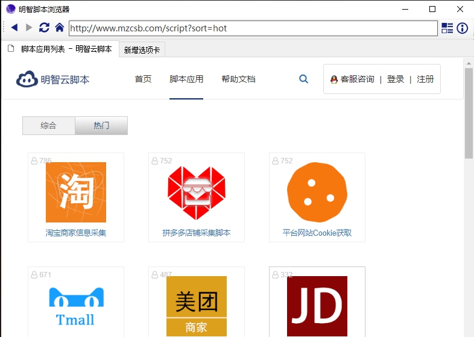The image size is (474, 337).
Task: Click the 客服咨询 link
Action: 358,79
